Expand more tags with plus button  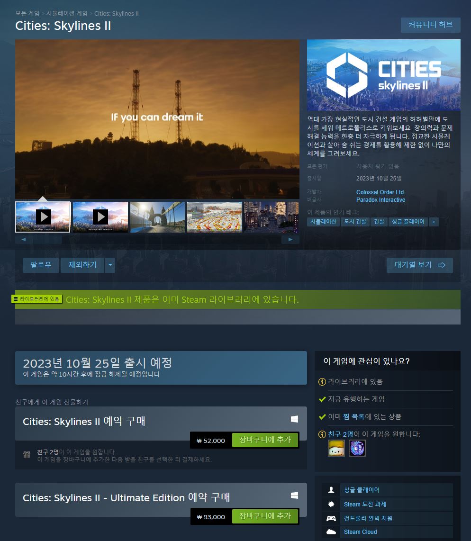[434, 222]
